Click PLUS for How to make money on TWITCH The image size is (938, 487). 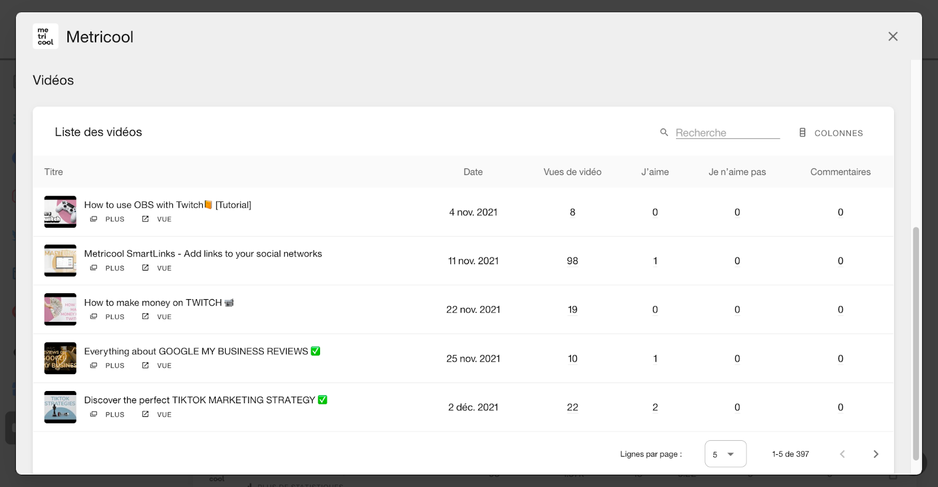point(107,317)
